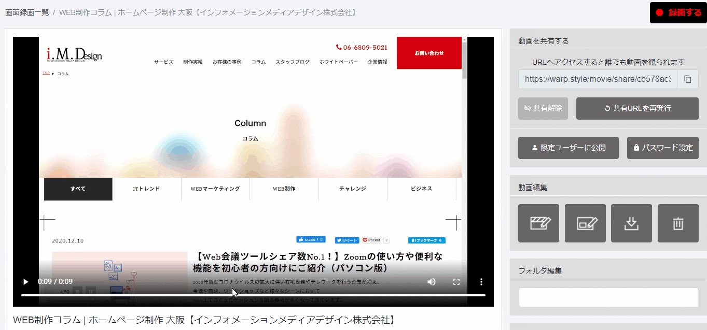The width and height of the screenshot is (707, 330).
Task: Select the WEB制作 category tab
Action: [284, 189]
